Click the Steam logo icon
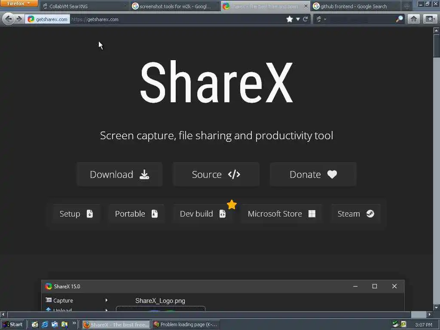 click(x=370, y=214)
